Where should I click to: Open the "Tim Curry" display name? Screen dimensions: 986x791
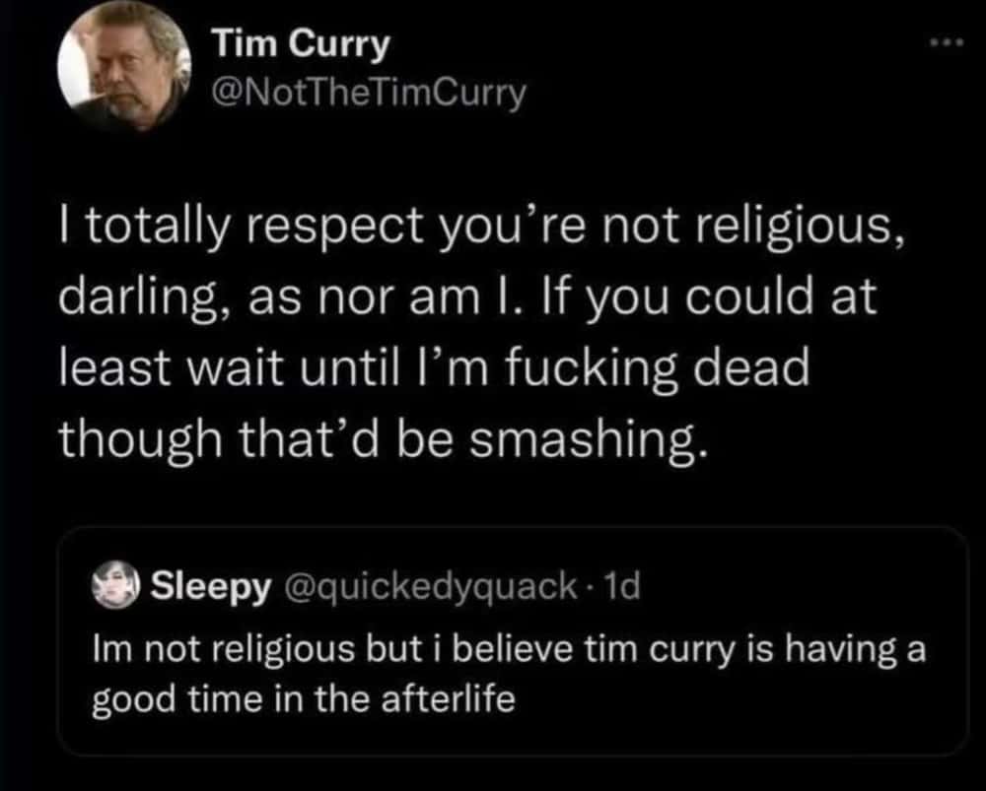click(x=301, y=44)
